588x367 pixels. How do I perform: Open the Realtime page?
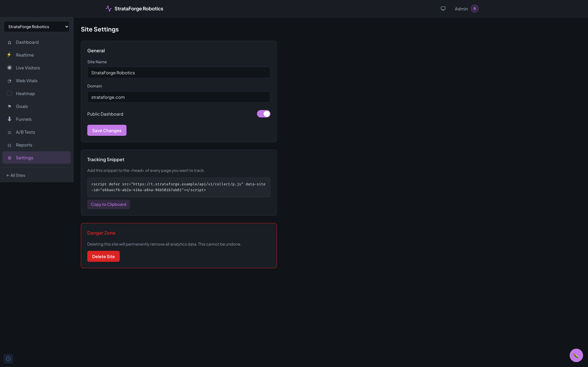36,55
